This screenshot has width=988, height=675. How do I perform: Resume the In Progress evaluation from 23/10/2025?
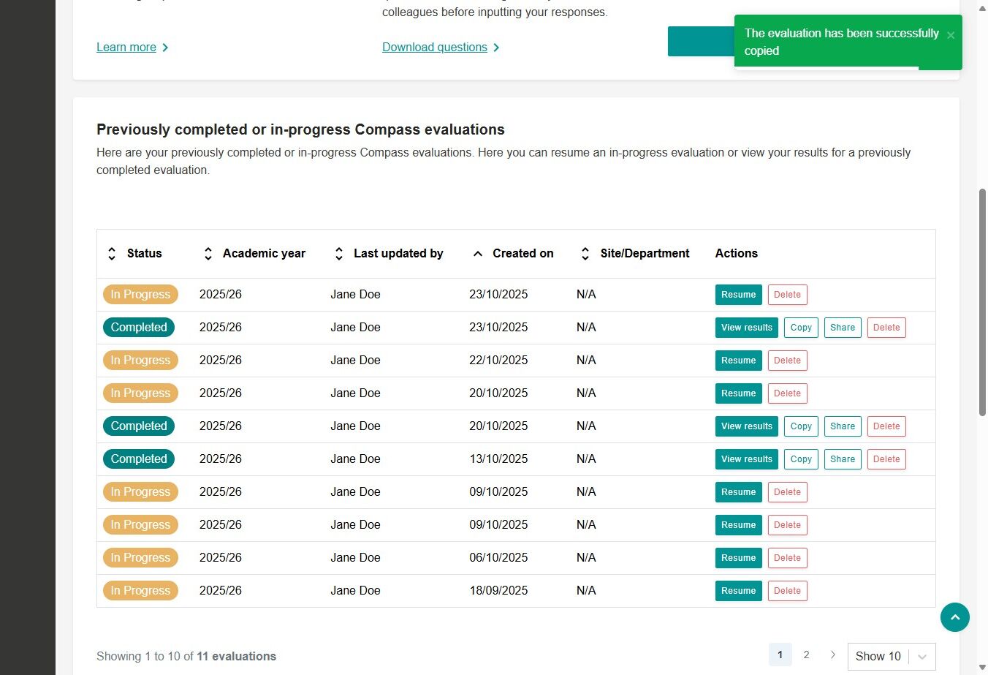point(739,295)
